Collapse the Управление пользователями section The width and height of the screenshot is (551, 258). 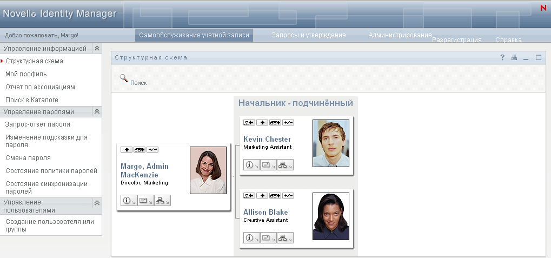[97, 203]
